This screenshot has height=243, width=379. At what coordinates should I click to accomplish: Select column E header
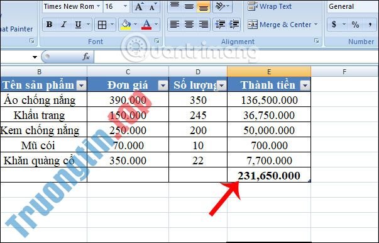tap(269, 72)
